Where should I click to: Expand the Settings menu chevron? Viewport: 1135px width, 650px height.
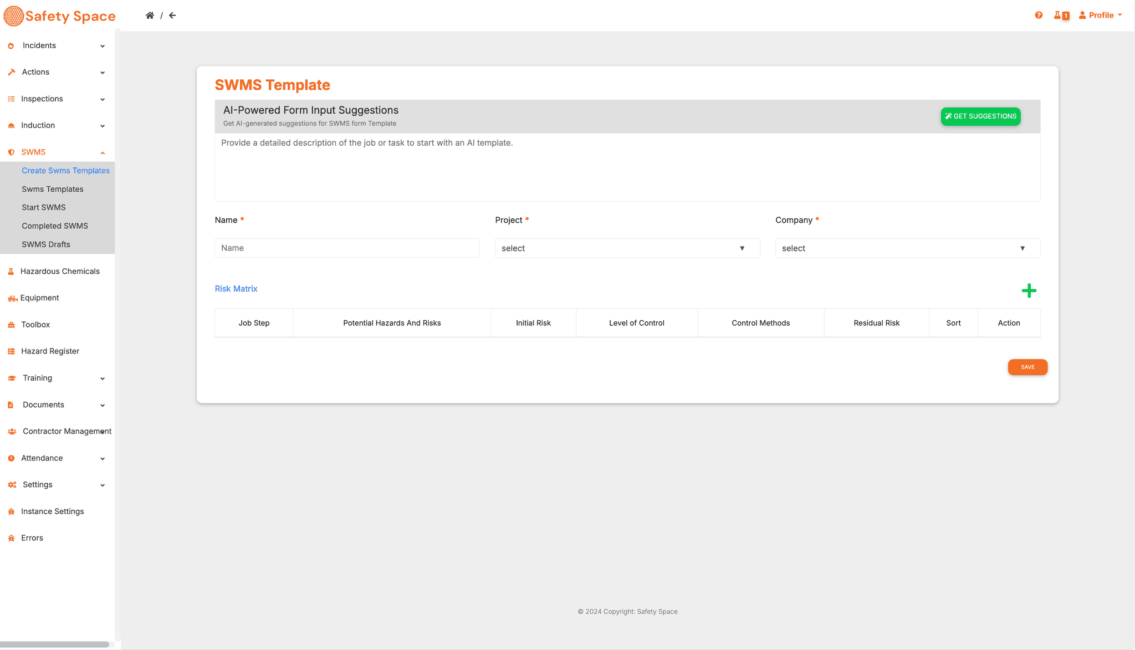pyautogui.click(x=103, y=485)
